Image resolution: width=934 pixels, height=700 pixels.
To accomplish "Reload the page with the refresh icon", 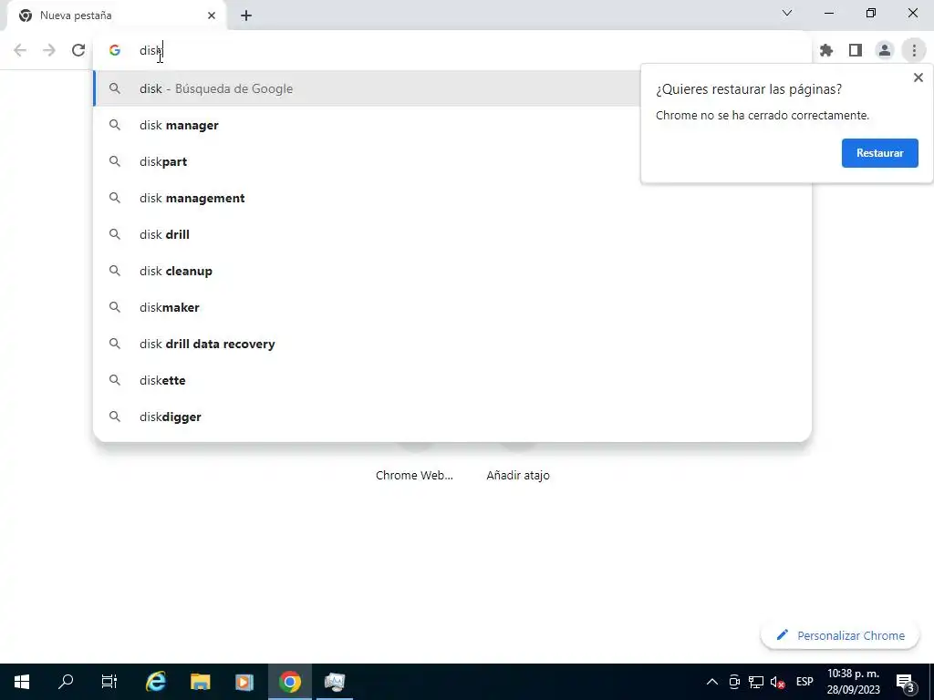I will [x=78, y=50].
